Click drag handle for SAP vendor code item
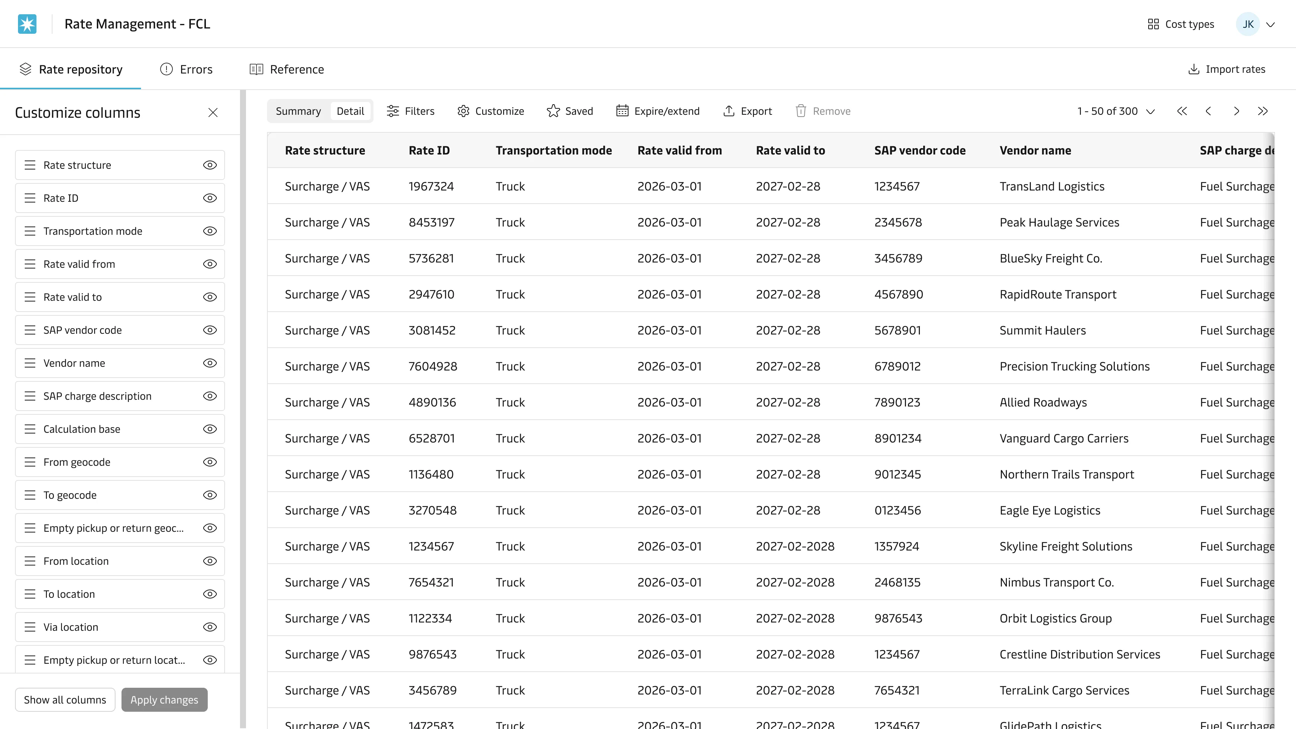This screenshot has width=1296, height=729. tap(30, 330)
